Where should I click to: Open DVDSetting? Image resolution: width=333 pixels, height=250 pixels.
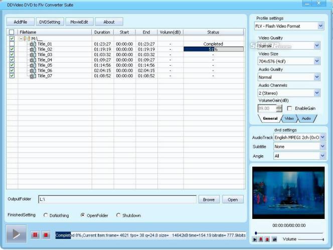point(50,22)
